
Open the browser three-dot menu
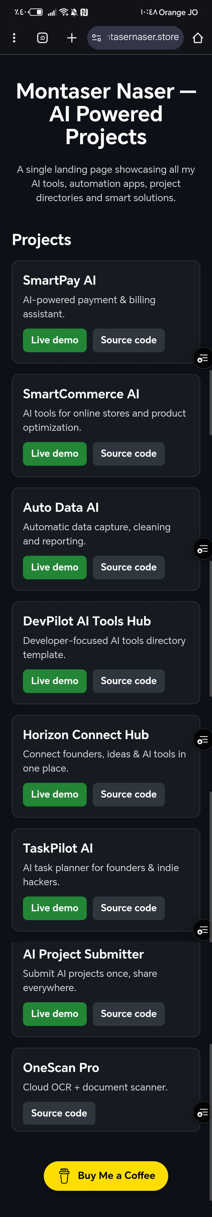14,38
